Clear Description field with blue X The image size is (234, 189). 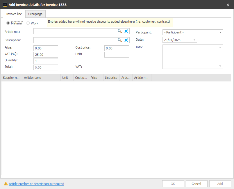point(126,40)
